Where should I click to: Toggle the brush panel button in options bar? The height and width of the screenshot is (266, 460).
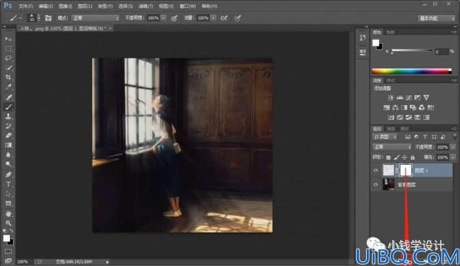pyautogui.click(x=48, y=18)
